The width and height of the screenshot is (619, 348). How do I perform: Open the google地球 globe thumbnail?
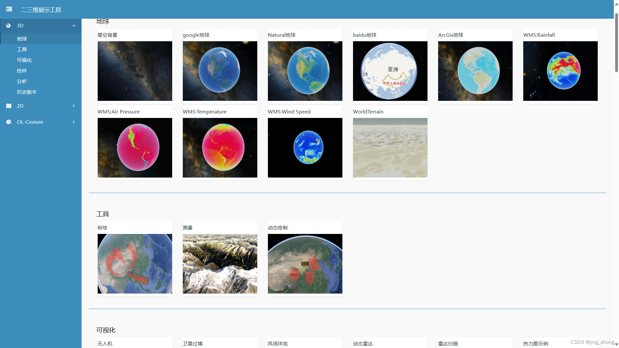click(220, 71)
